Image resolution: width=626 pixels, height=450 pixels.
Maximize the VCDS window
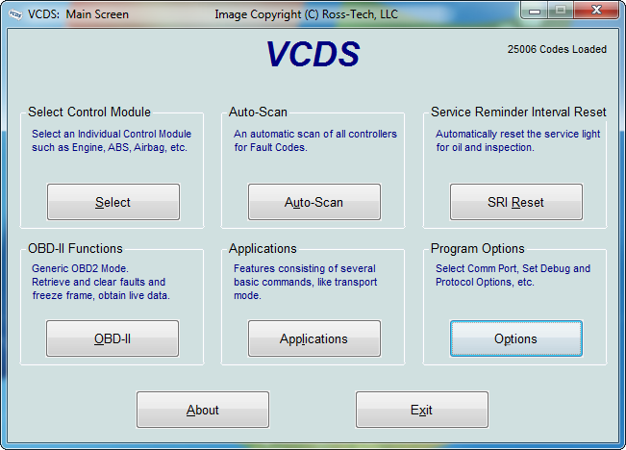(x=561, y=11)
